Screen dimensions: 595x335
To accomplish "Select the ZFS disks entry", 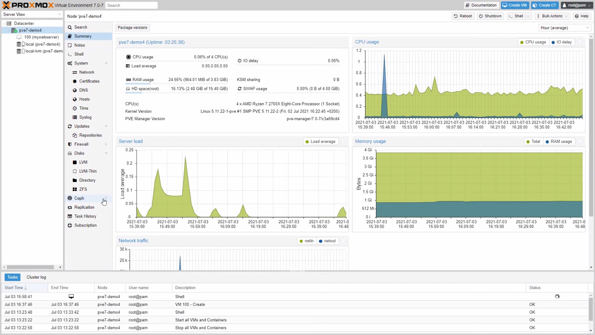I will 83,189.
